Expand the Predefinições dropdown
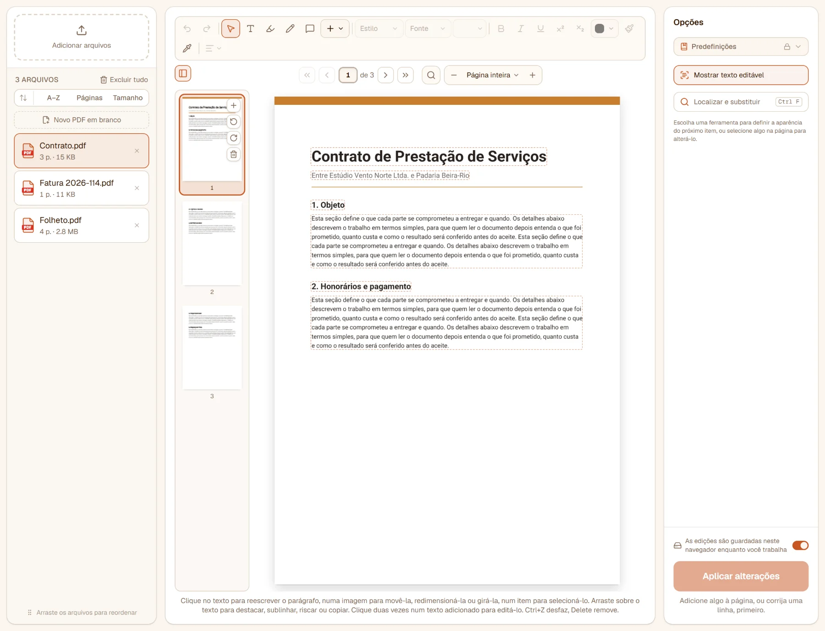825x631 pixels. tap(741, 47)
